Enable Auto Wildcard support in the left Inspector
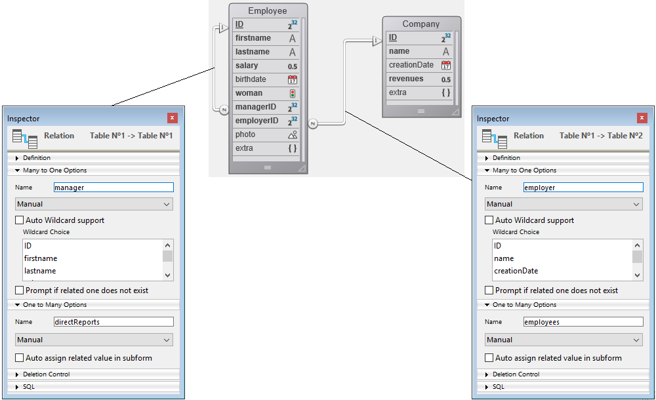Viewport: 656px width, 400px height. [20, 220]
